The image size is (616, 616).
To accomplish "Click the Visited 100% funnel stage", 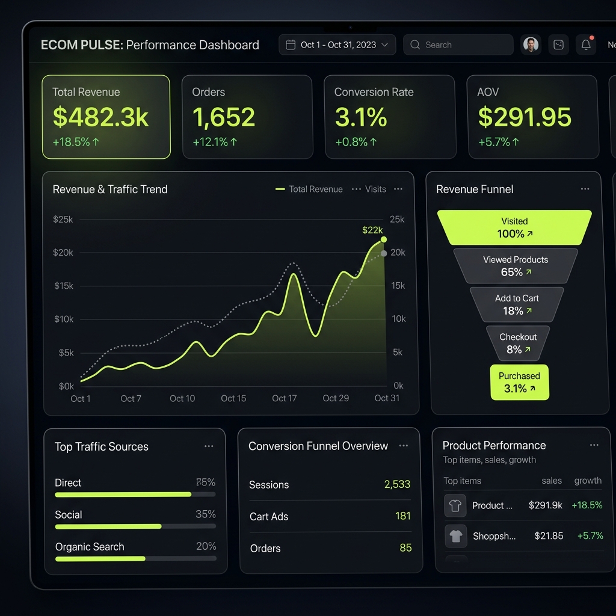I will [x=514, y=227].
